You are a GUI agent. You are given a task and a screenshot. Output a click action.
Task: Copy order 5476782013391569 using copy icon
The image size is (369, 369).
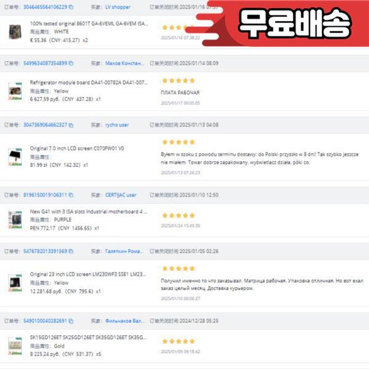[x=71, y=251]
